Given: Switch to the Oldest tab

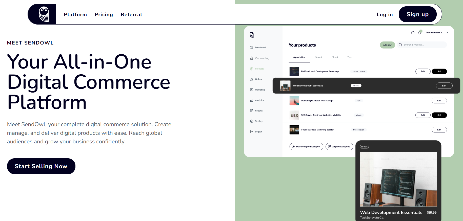Looking at the screenshot, I should click(x=335, y=57).
